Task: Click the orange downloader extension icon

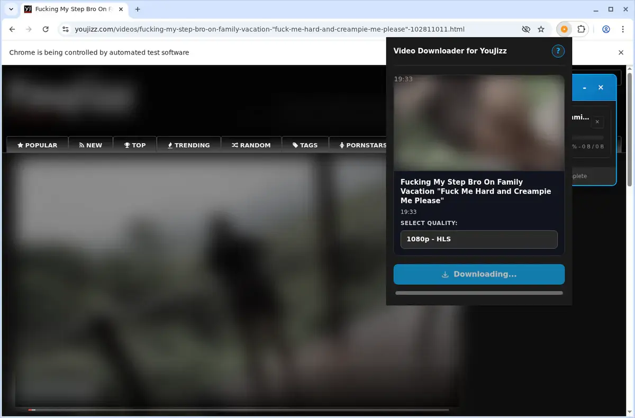Action: [x=564, y=30]
